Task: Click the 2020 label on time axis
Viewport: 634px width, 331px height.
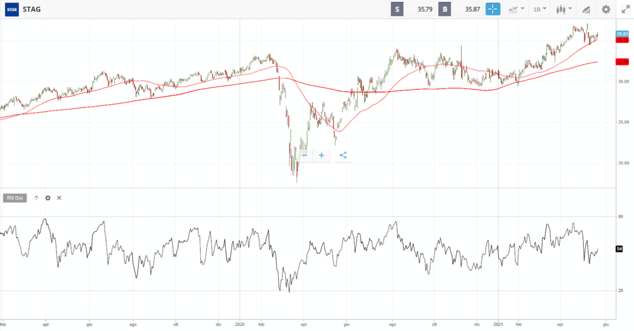Action: (x=240, y=324)
